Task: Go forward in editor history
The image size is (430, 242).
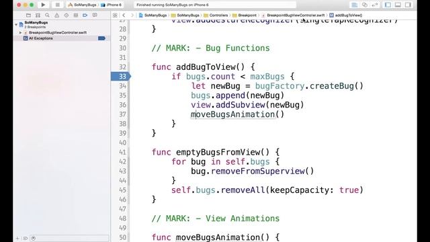Action: pos(132,15)
